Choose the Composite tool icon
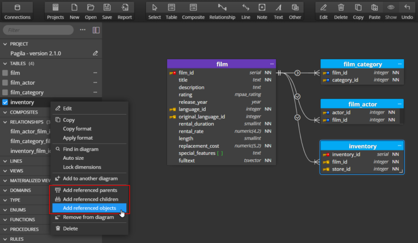 193,8
